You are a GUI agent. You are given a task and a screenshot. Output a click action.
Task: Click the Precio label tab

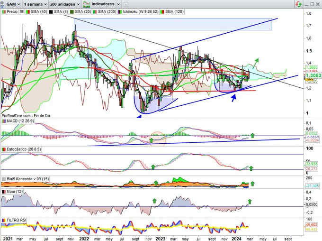[13, 11]
